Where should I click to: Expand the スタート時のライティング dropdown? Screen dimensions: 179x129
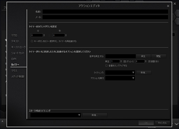coord(56,115)
